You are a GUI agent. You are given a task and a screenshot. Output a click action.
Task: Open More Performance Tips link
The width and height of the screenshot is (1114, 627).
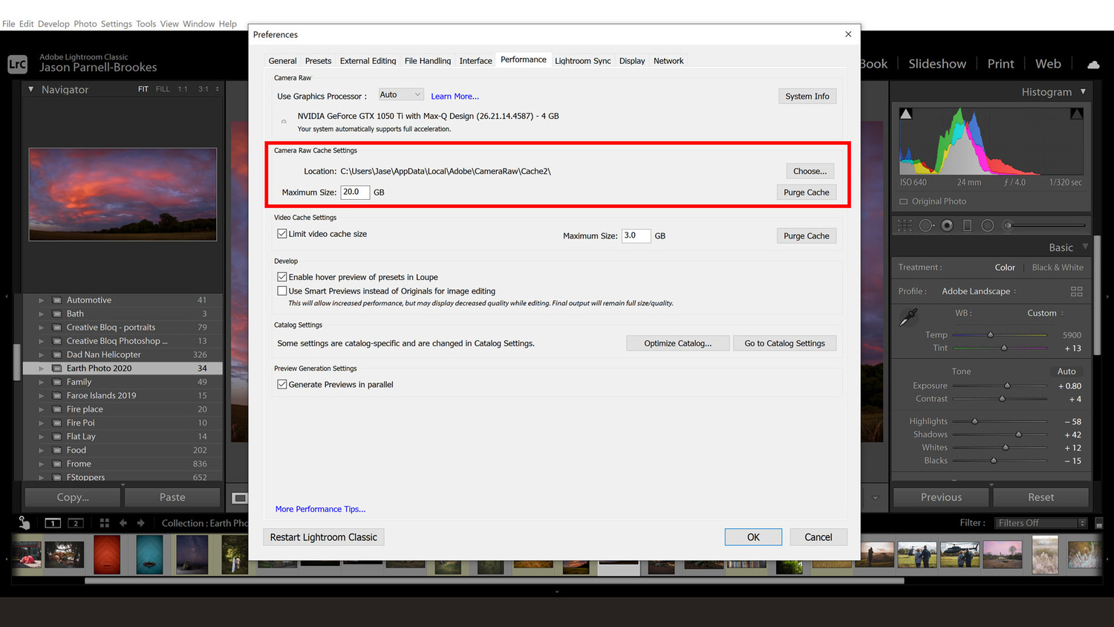click(x=320, y=509)
